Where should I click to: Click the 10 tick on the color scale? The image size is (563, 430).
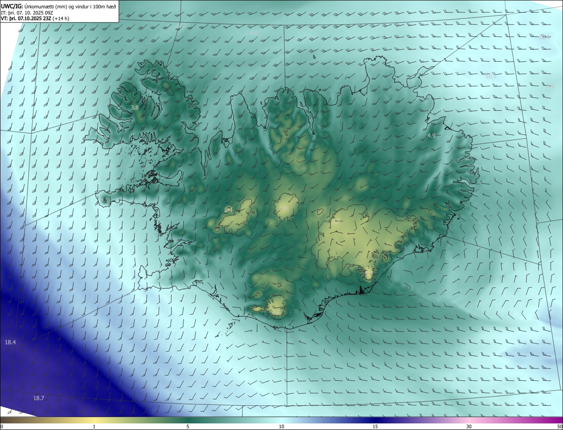coord(281,426)
